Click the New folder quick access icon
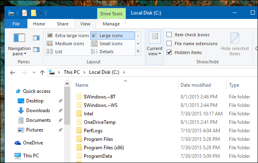The height and width of the screenshot is (163, 258). coord(33,13)
